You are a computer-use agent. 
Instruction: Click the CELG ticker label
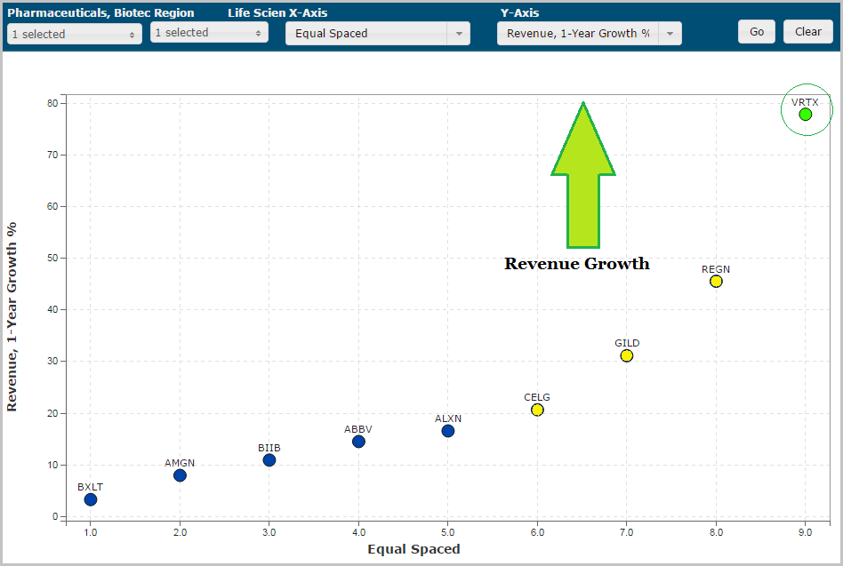[x=537, y=397]
